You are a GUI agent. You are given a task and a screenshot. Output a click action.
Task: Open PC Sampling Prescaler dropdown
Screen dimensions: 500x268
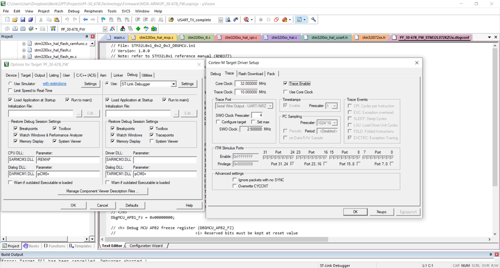point(334,122)
